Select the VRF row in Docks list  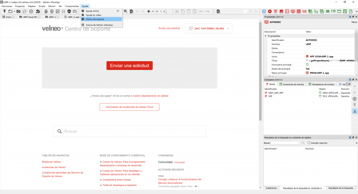click(307, 96)
